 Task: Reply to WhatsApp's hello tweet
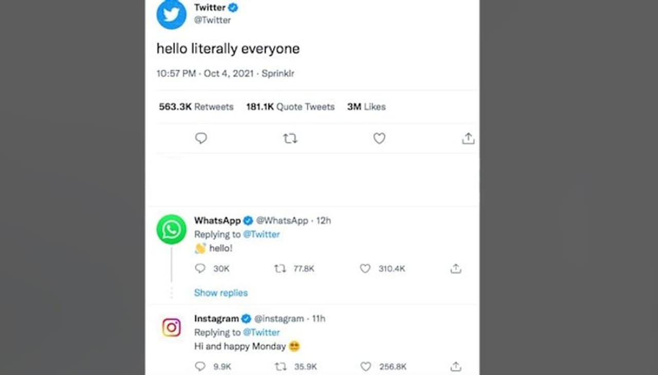pos(201,268)
